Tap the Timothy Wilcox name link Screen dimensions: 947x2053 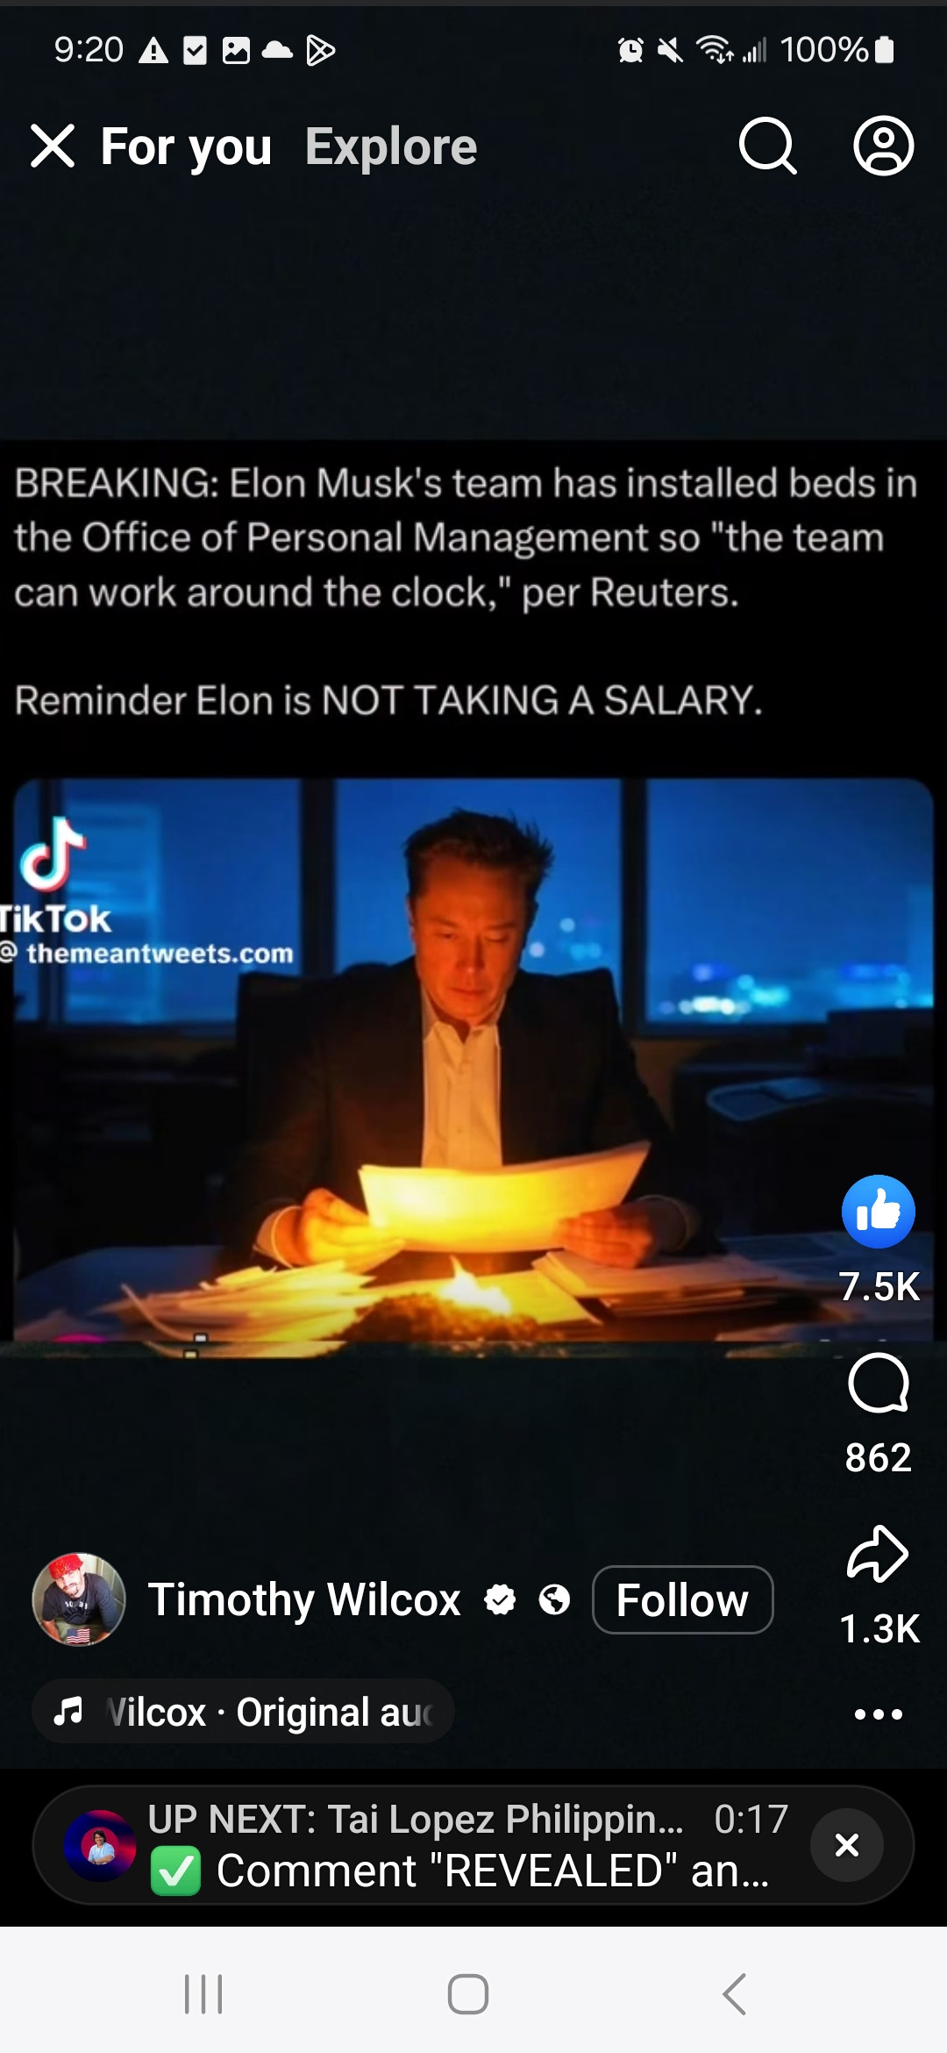click(304, 1599)
